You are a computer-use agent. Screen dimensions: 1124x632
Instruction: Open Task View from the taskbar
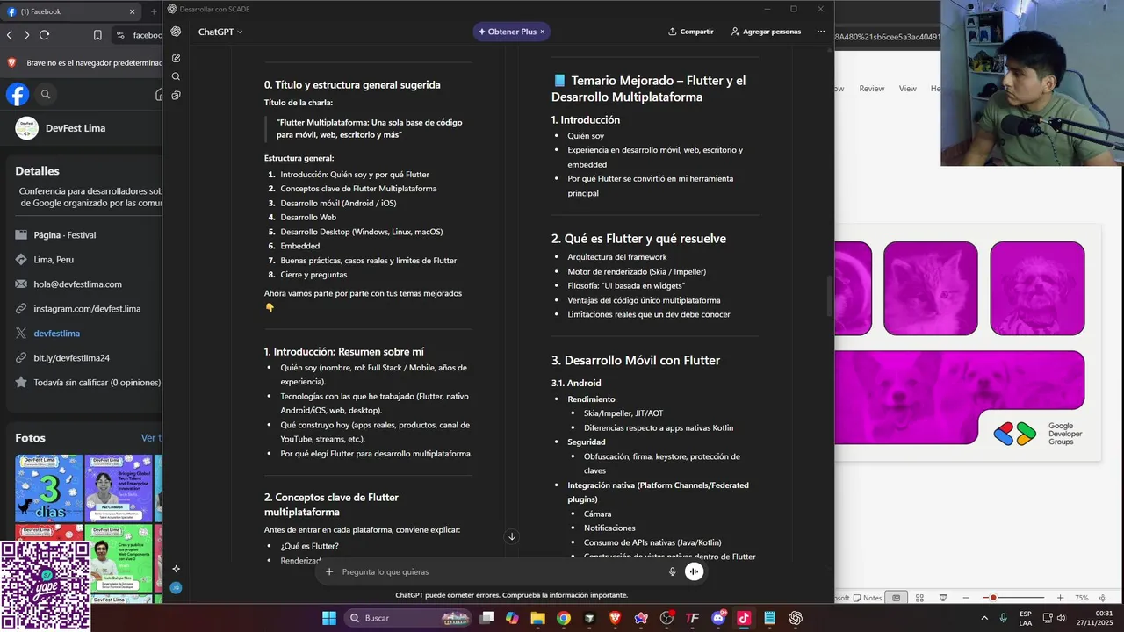click(x=486, y=618)
